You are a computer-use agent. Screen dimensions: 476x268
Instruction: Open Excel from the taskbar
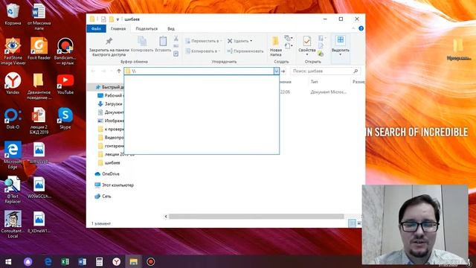pos(65,261)
